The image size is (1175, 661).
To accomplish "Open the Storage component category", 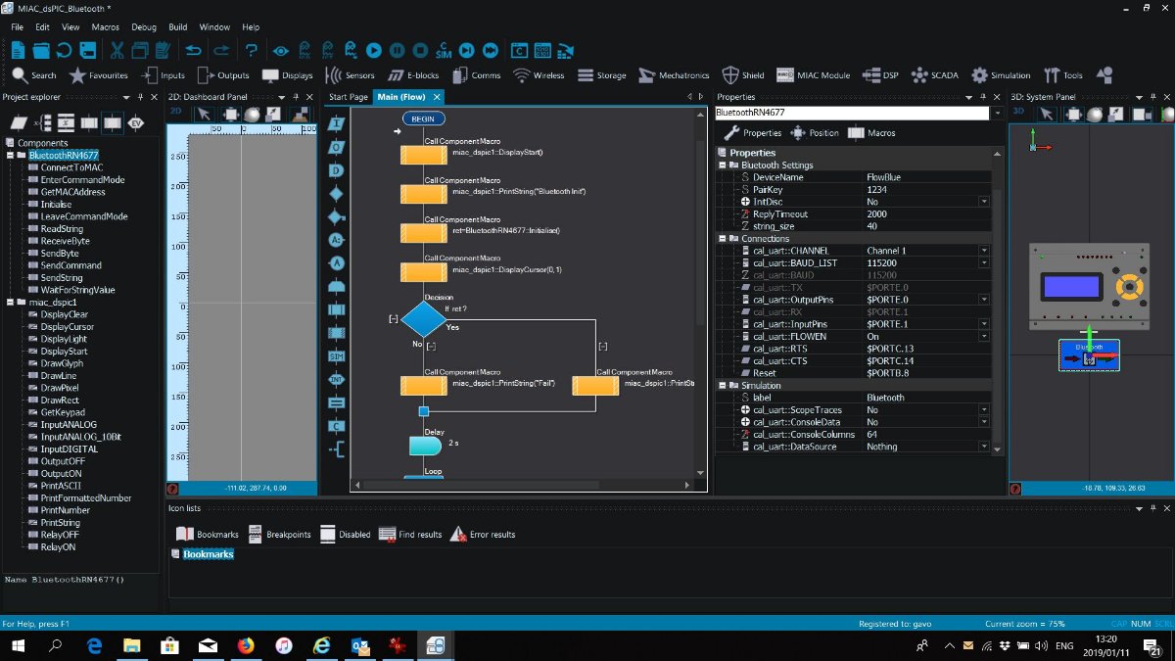I will point(601,75).
